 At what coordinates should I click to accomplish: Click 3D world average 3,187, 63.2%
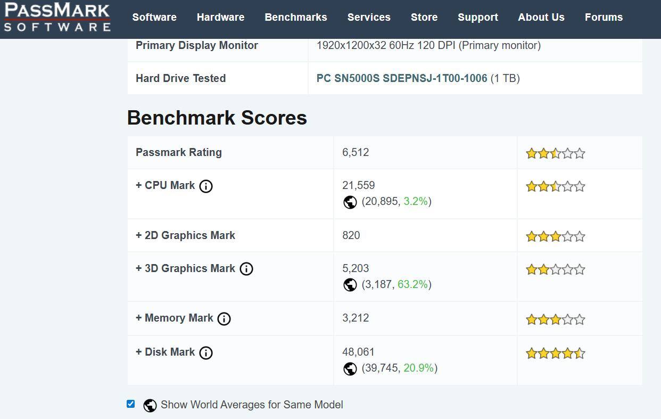(x=396, y=284)
